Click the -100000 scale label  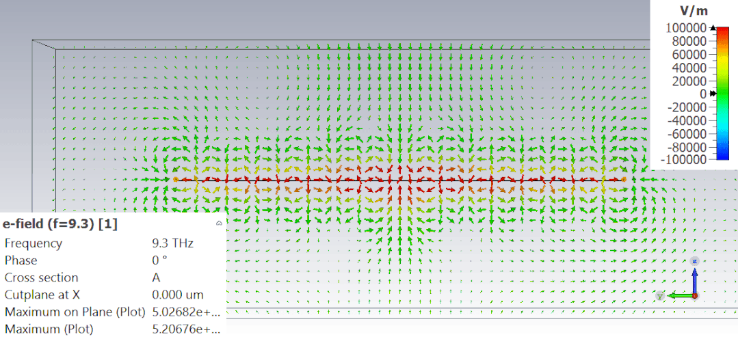[684, 160]
